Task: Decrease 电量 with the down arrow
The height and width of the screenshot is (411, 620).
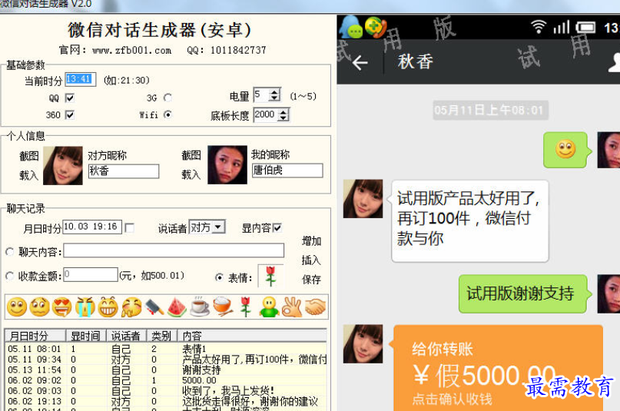Action: (x=274, y=98)
